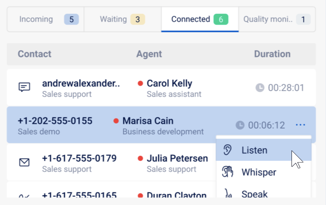Click the red status dot by Carol Kelly

point(140,83)
